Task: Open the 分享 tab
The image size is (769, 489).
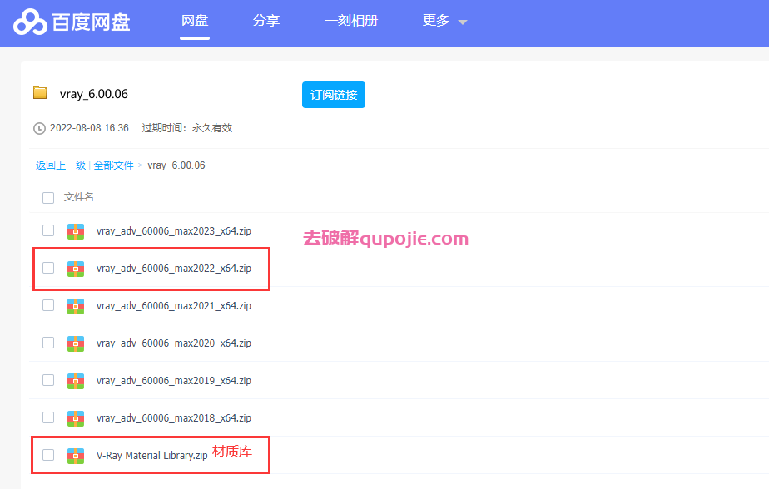Action: [x=265, y=21]
